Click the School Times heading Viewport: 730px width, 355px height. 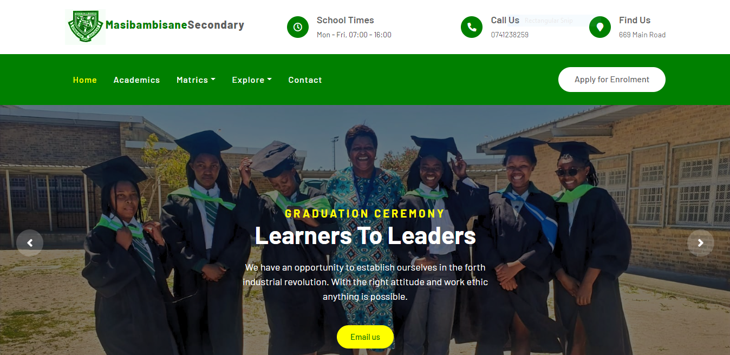click(x=346, y=20)
